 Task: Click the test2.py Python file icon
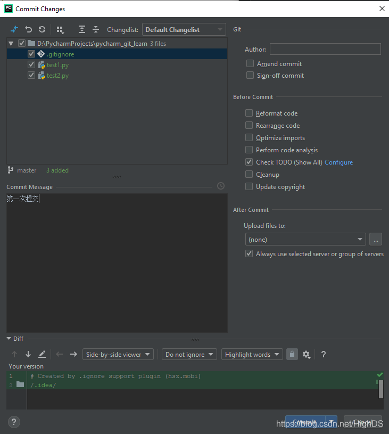coord(42,75)
